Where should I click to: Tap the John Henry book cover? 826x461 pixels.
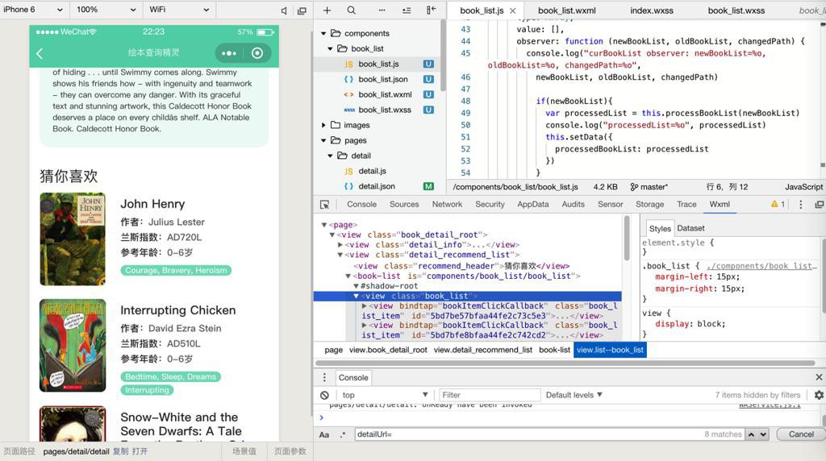pyautogui.click(x=73, y=239)
